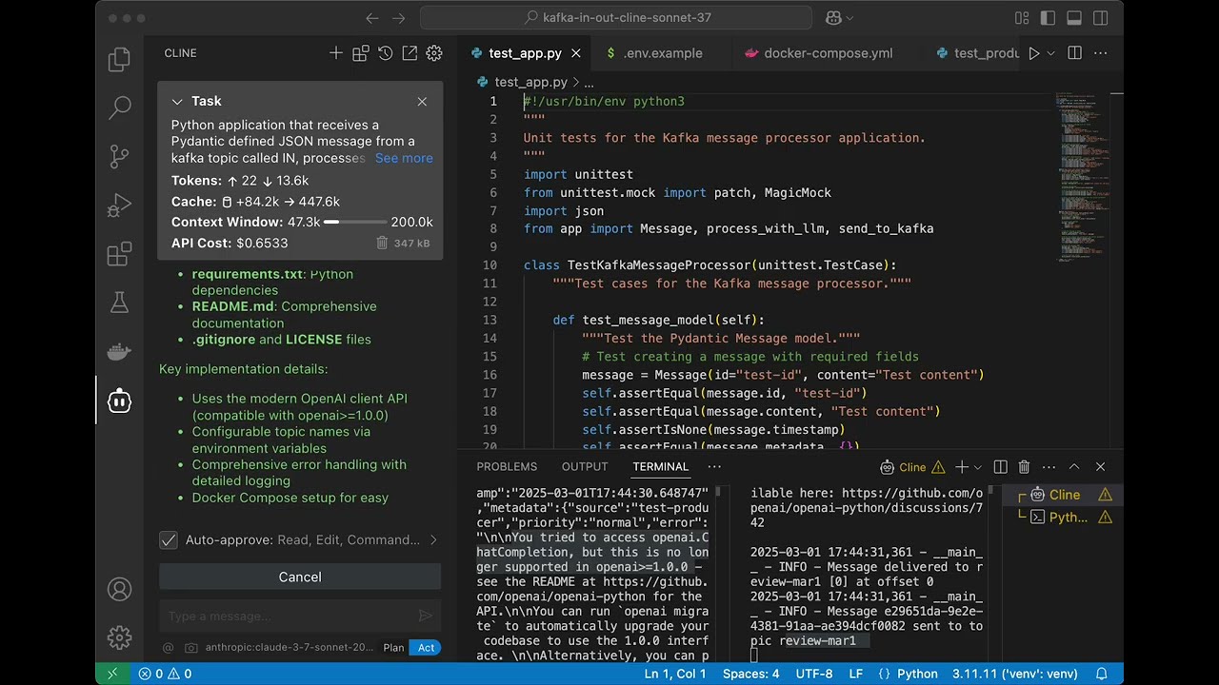
Task: Open the Testing flask view
Action: click(119, 303)
